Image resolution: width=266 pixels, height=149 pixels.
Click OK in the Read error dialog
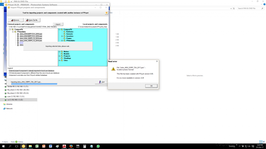(x=151, y=86)
